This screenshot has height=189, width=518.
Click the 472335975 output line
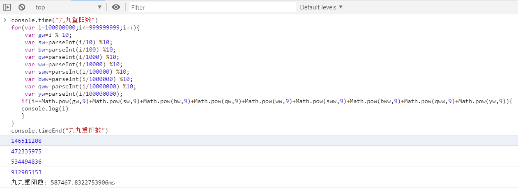click(x=26, y=151)
